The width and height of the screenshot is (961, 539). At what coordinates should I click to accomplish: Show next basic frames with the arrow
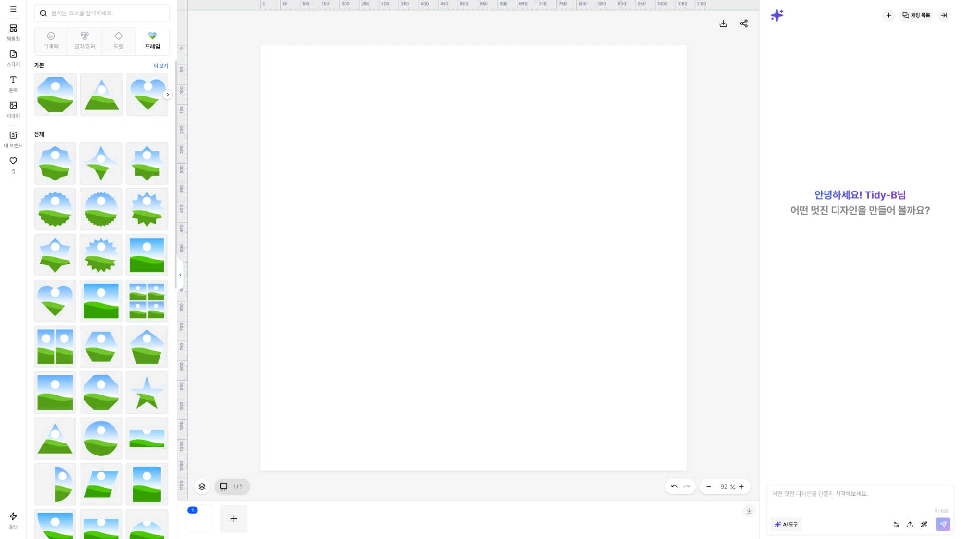click(x=167, y=95)
